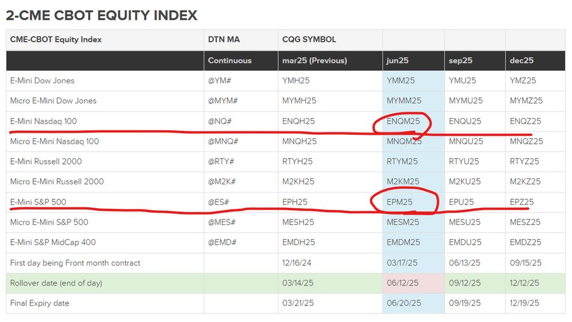Image resolution: width=572 pixels, height=322 pixels.
Task: Click the 'RTYZ25' symbol cell
Action: pyautogui.click(x=524, y=162)
